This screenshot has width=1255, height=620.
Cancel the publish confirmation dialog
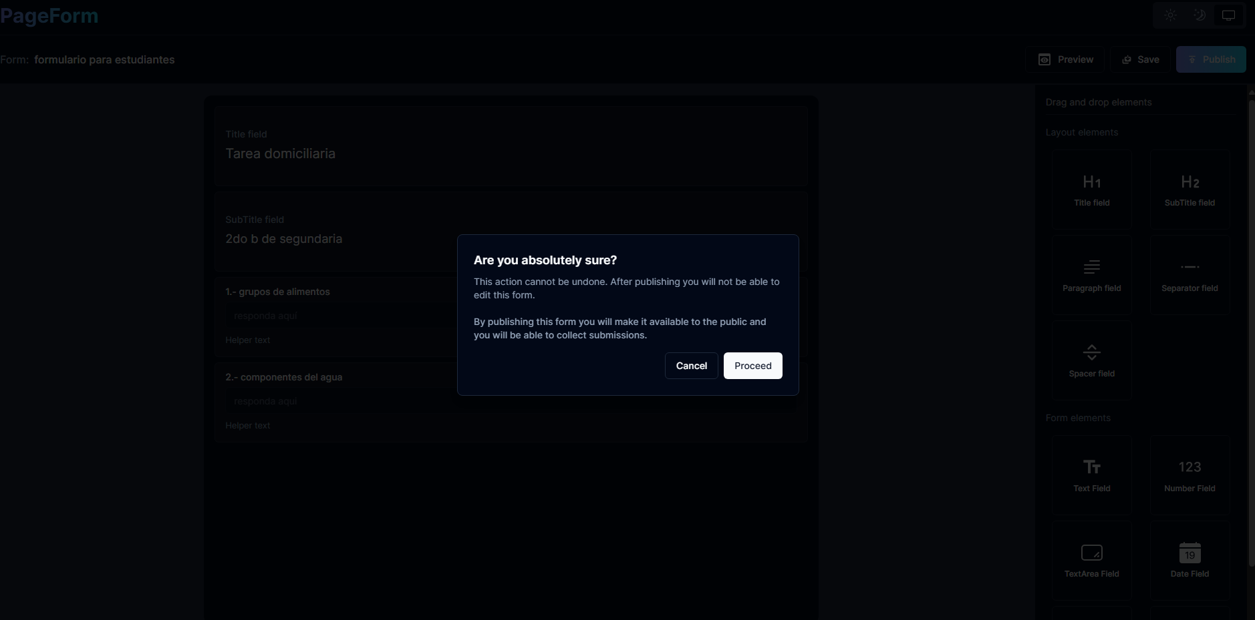click(x=692, y=366)
